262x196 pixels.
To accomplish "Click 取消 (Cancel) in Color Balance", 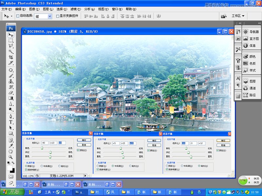I will coord(84,145).
